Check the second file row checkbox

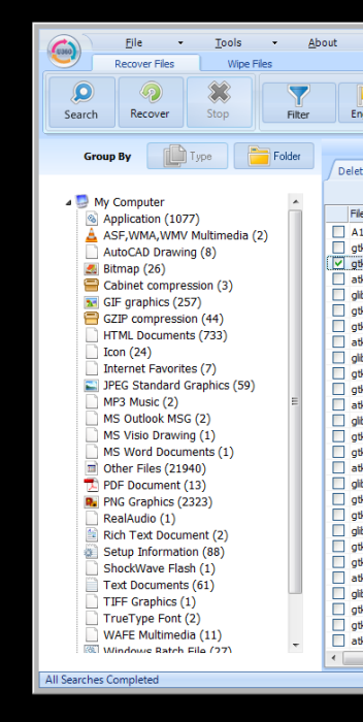tap(338, 247)
